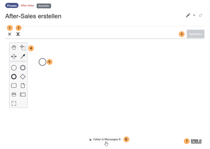Choose the start event circle in palette
This screenshot has width=210, height=149.
click(x=14, y=68)
